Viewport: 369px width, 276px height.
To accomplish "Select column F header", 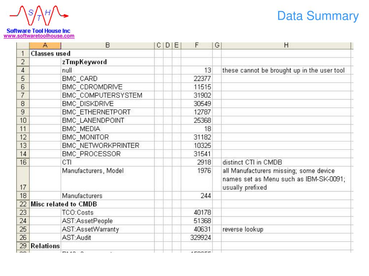I will click(196, 45).
